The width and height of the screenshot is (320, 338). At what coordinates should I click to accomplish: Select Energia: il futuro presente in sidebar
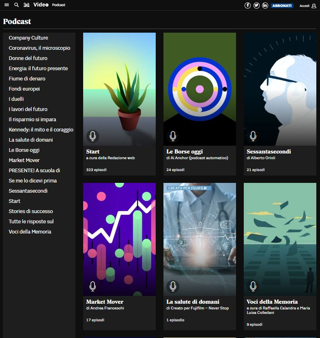pos(38,68)
